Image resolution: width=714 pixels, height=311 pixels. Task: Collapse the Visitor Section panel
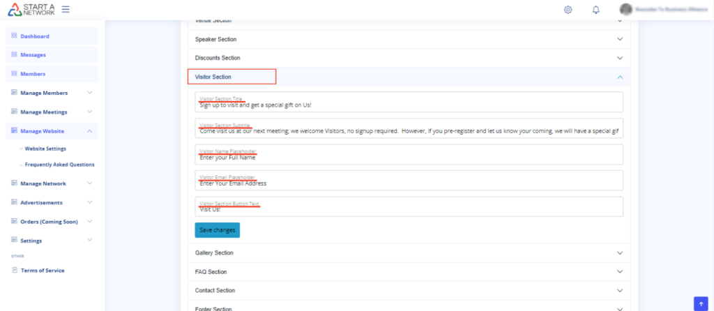point(619,77)
